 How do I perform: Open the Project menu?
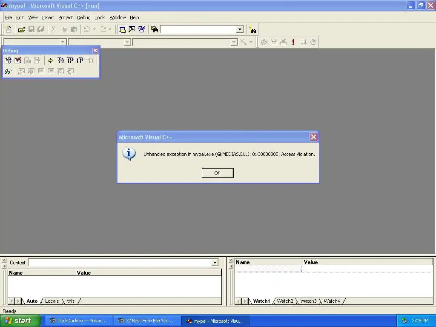click(x=66, y=17)
